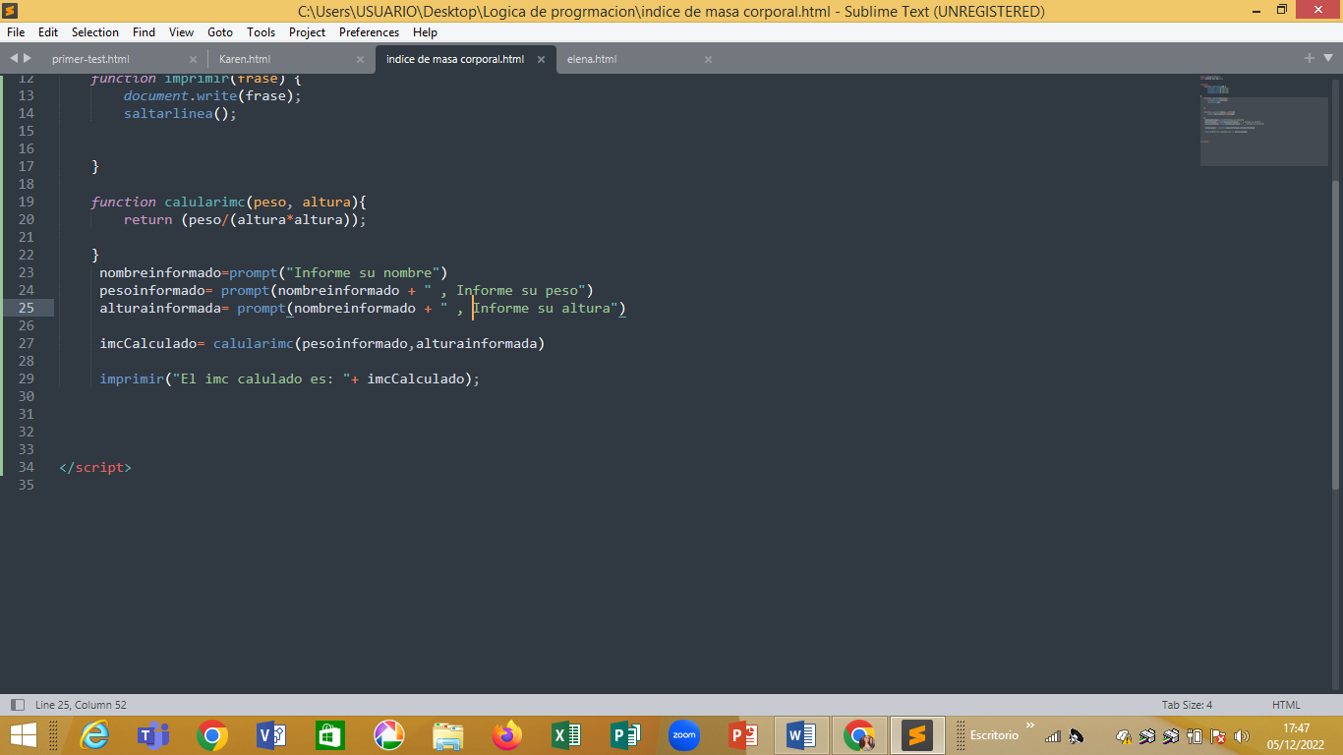Open Microsoft Teams from taskbar
This screenshot has width=1343, height=755.
[153, 735]
